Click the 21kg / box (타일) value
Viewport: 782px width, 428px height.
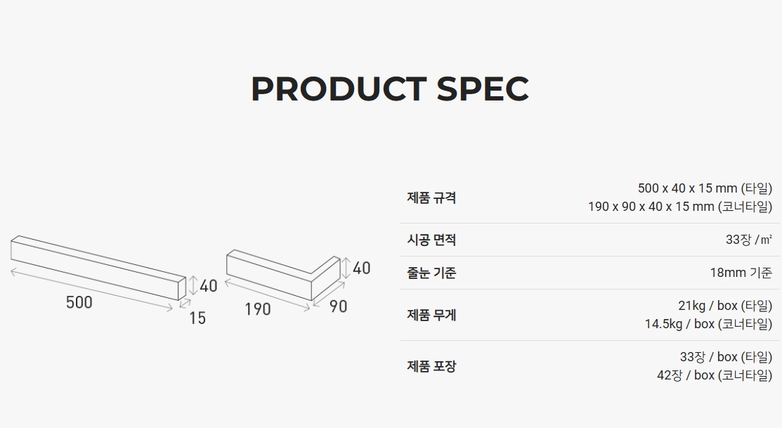click(724, 306)
